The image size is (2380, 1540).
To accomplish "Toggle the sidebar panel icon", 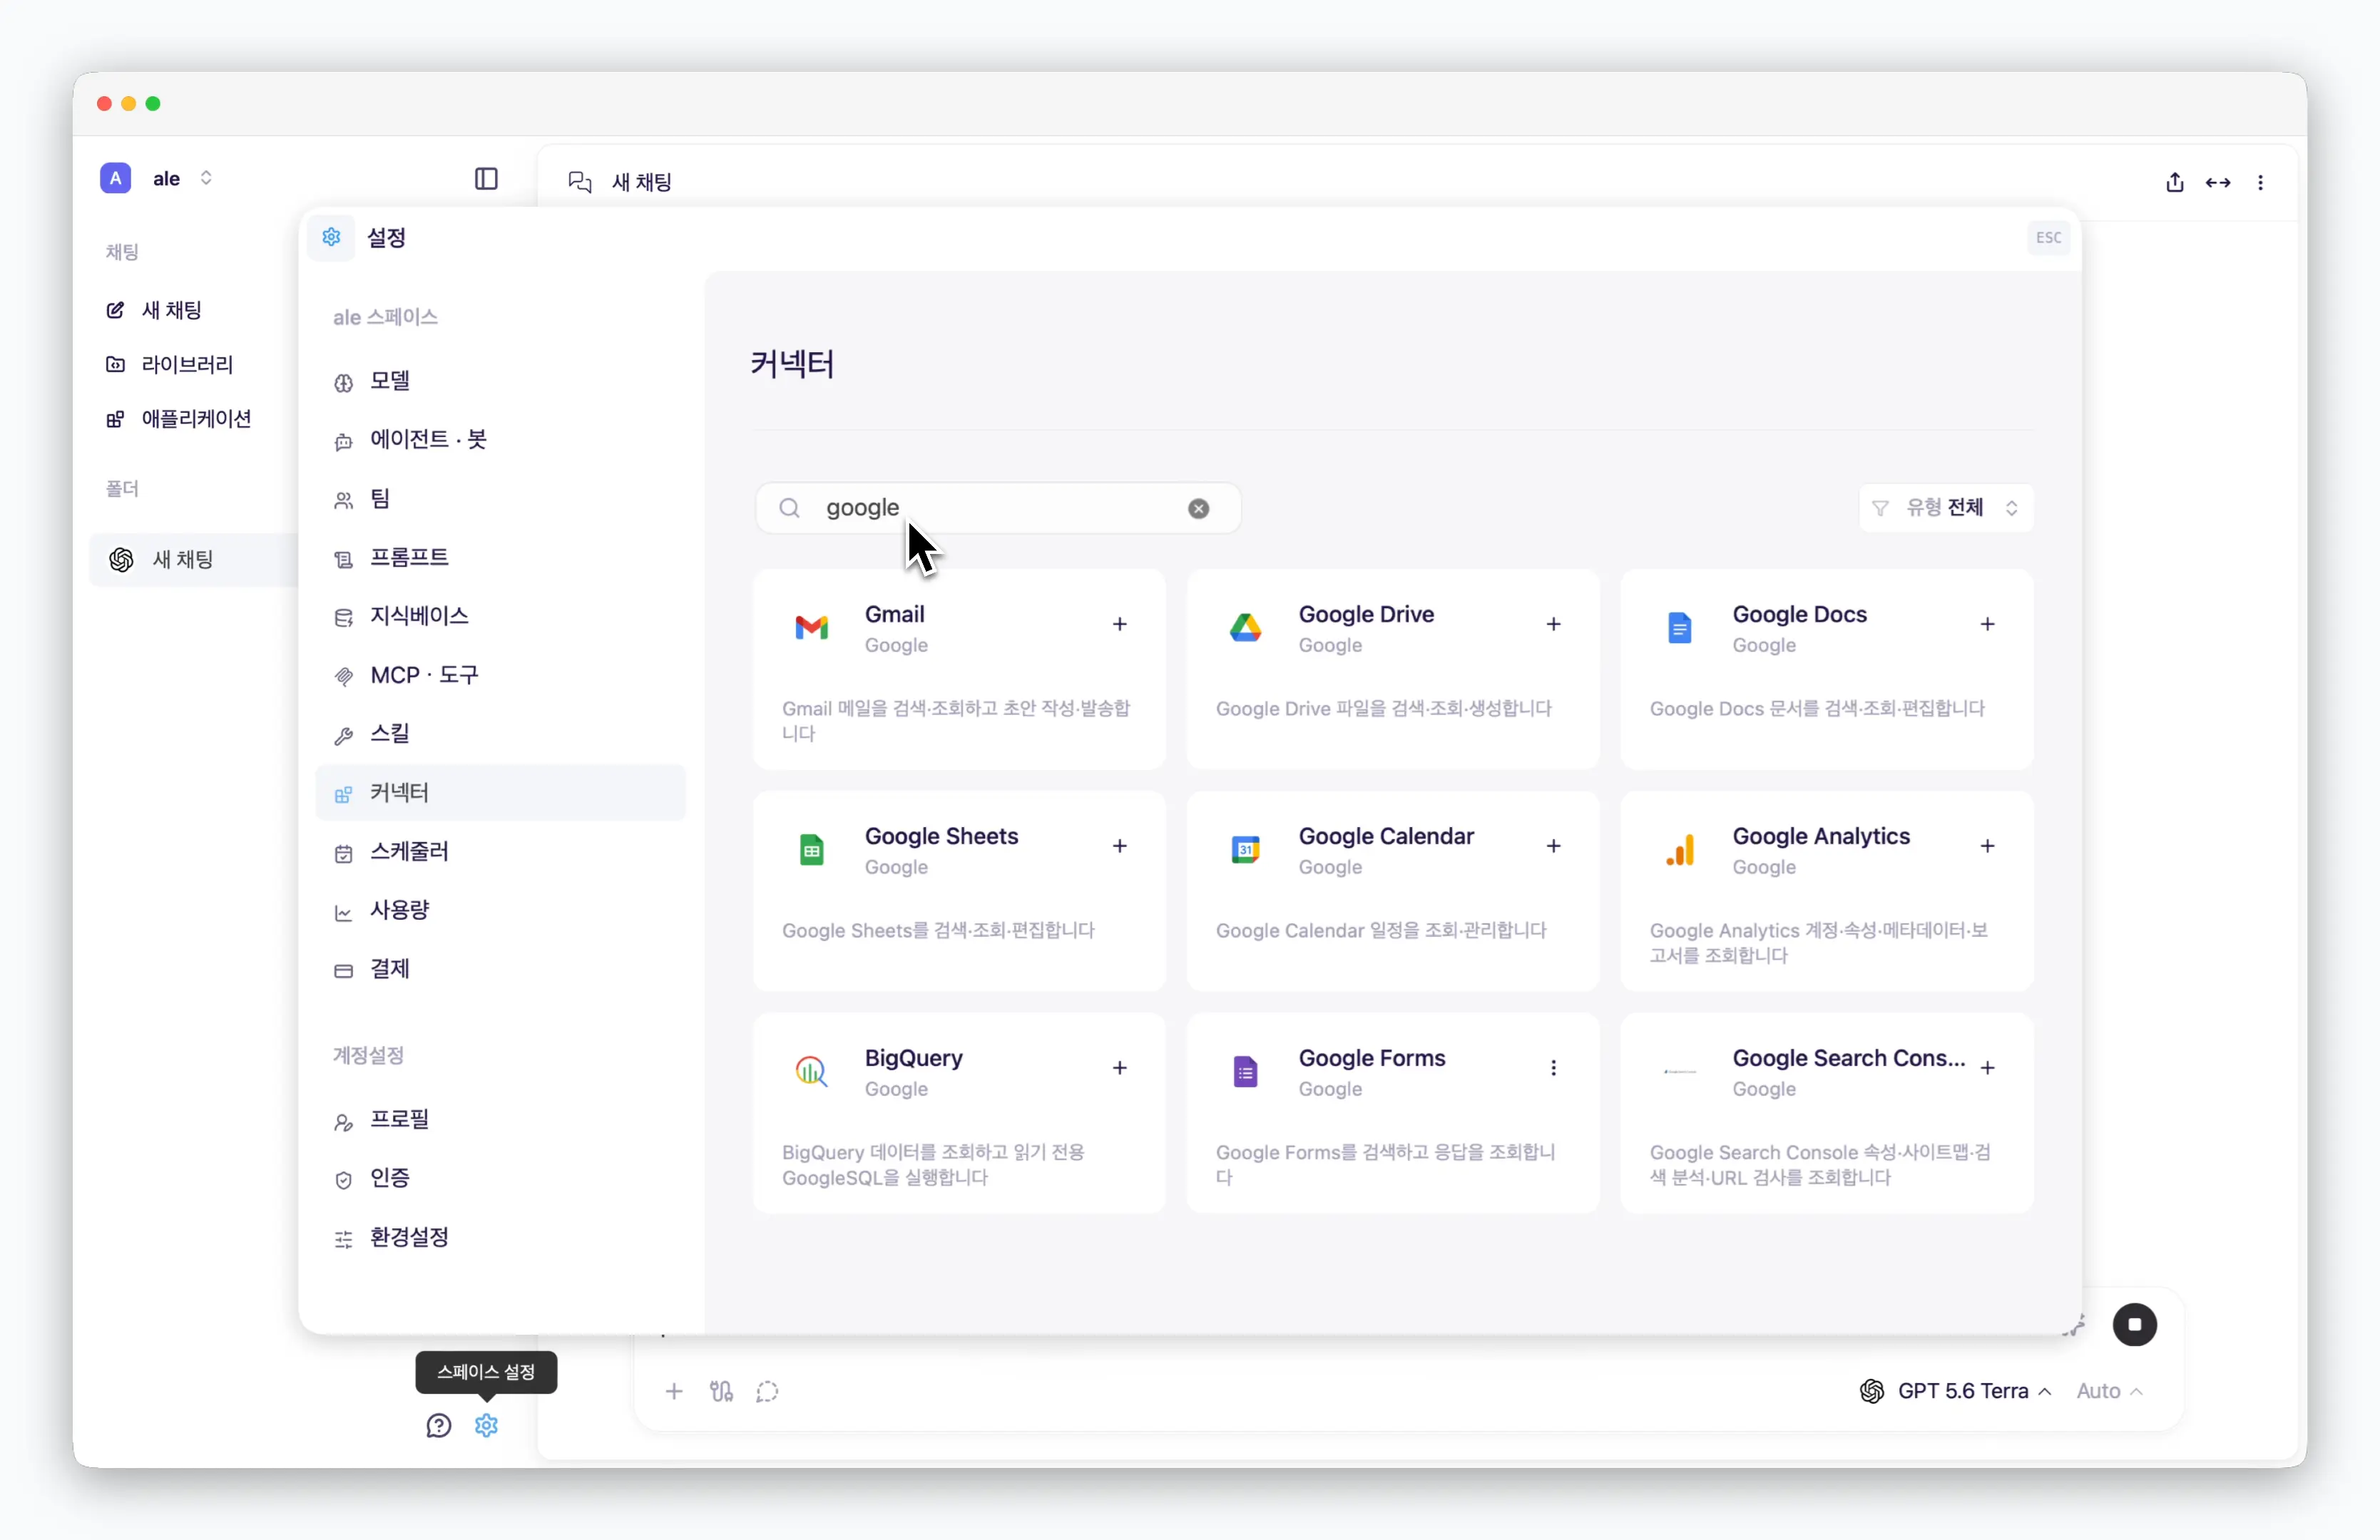I will click(x=486, y=179).
